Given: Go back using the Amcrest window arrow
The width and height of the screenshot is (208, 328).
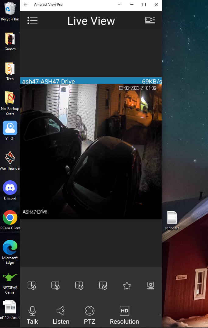Looking at the screenshot, I should click(x=26, y=5).
